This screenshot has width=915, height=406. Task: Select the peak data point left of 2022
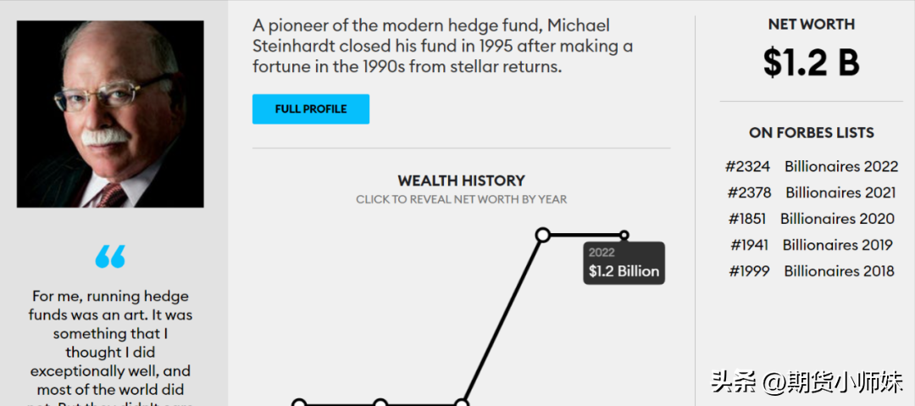tap(543, 235)
